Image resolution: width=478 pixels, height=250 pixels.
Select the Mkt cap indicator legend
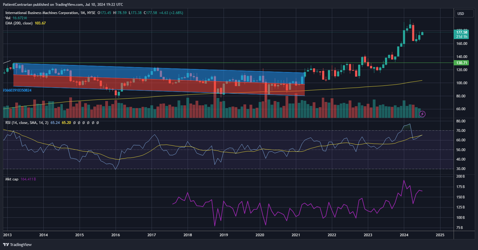12,179
